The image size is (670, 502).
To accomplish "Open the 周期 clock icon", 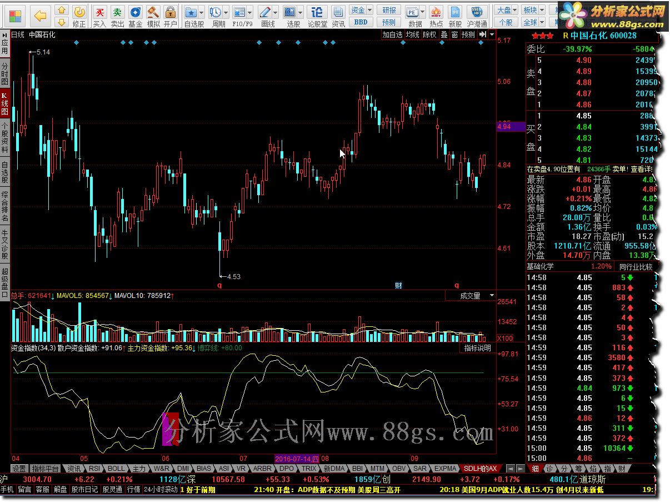I will pos(216,12).
